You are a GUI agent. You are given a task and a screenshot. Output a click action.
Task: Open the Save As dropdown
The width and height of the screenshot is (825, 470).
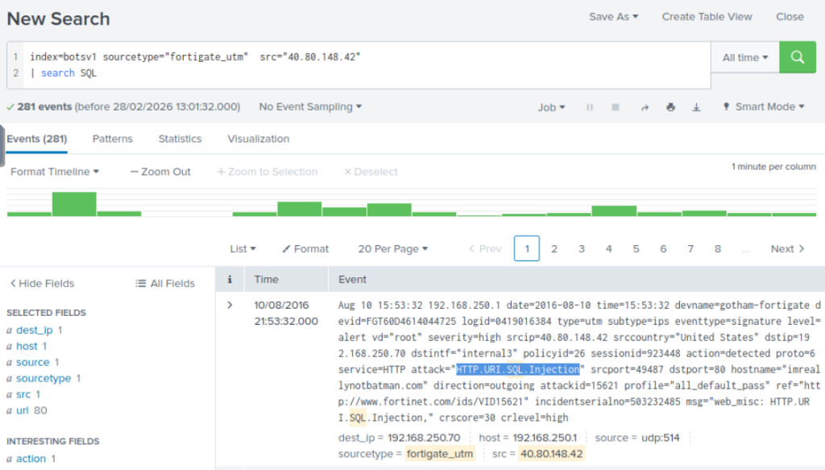coord(613,17)
